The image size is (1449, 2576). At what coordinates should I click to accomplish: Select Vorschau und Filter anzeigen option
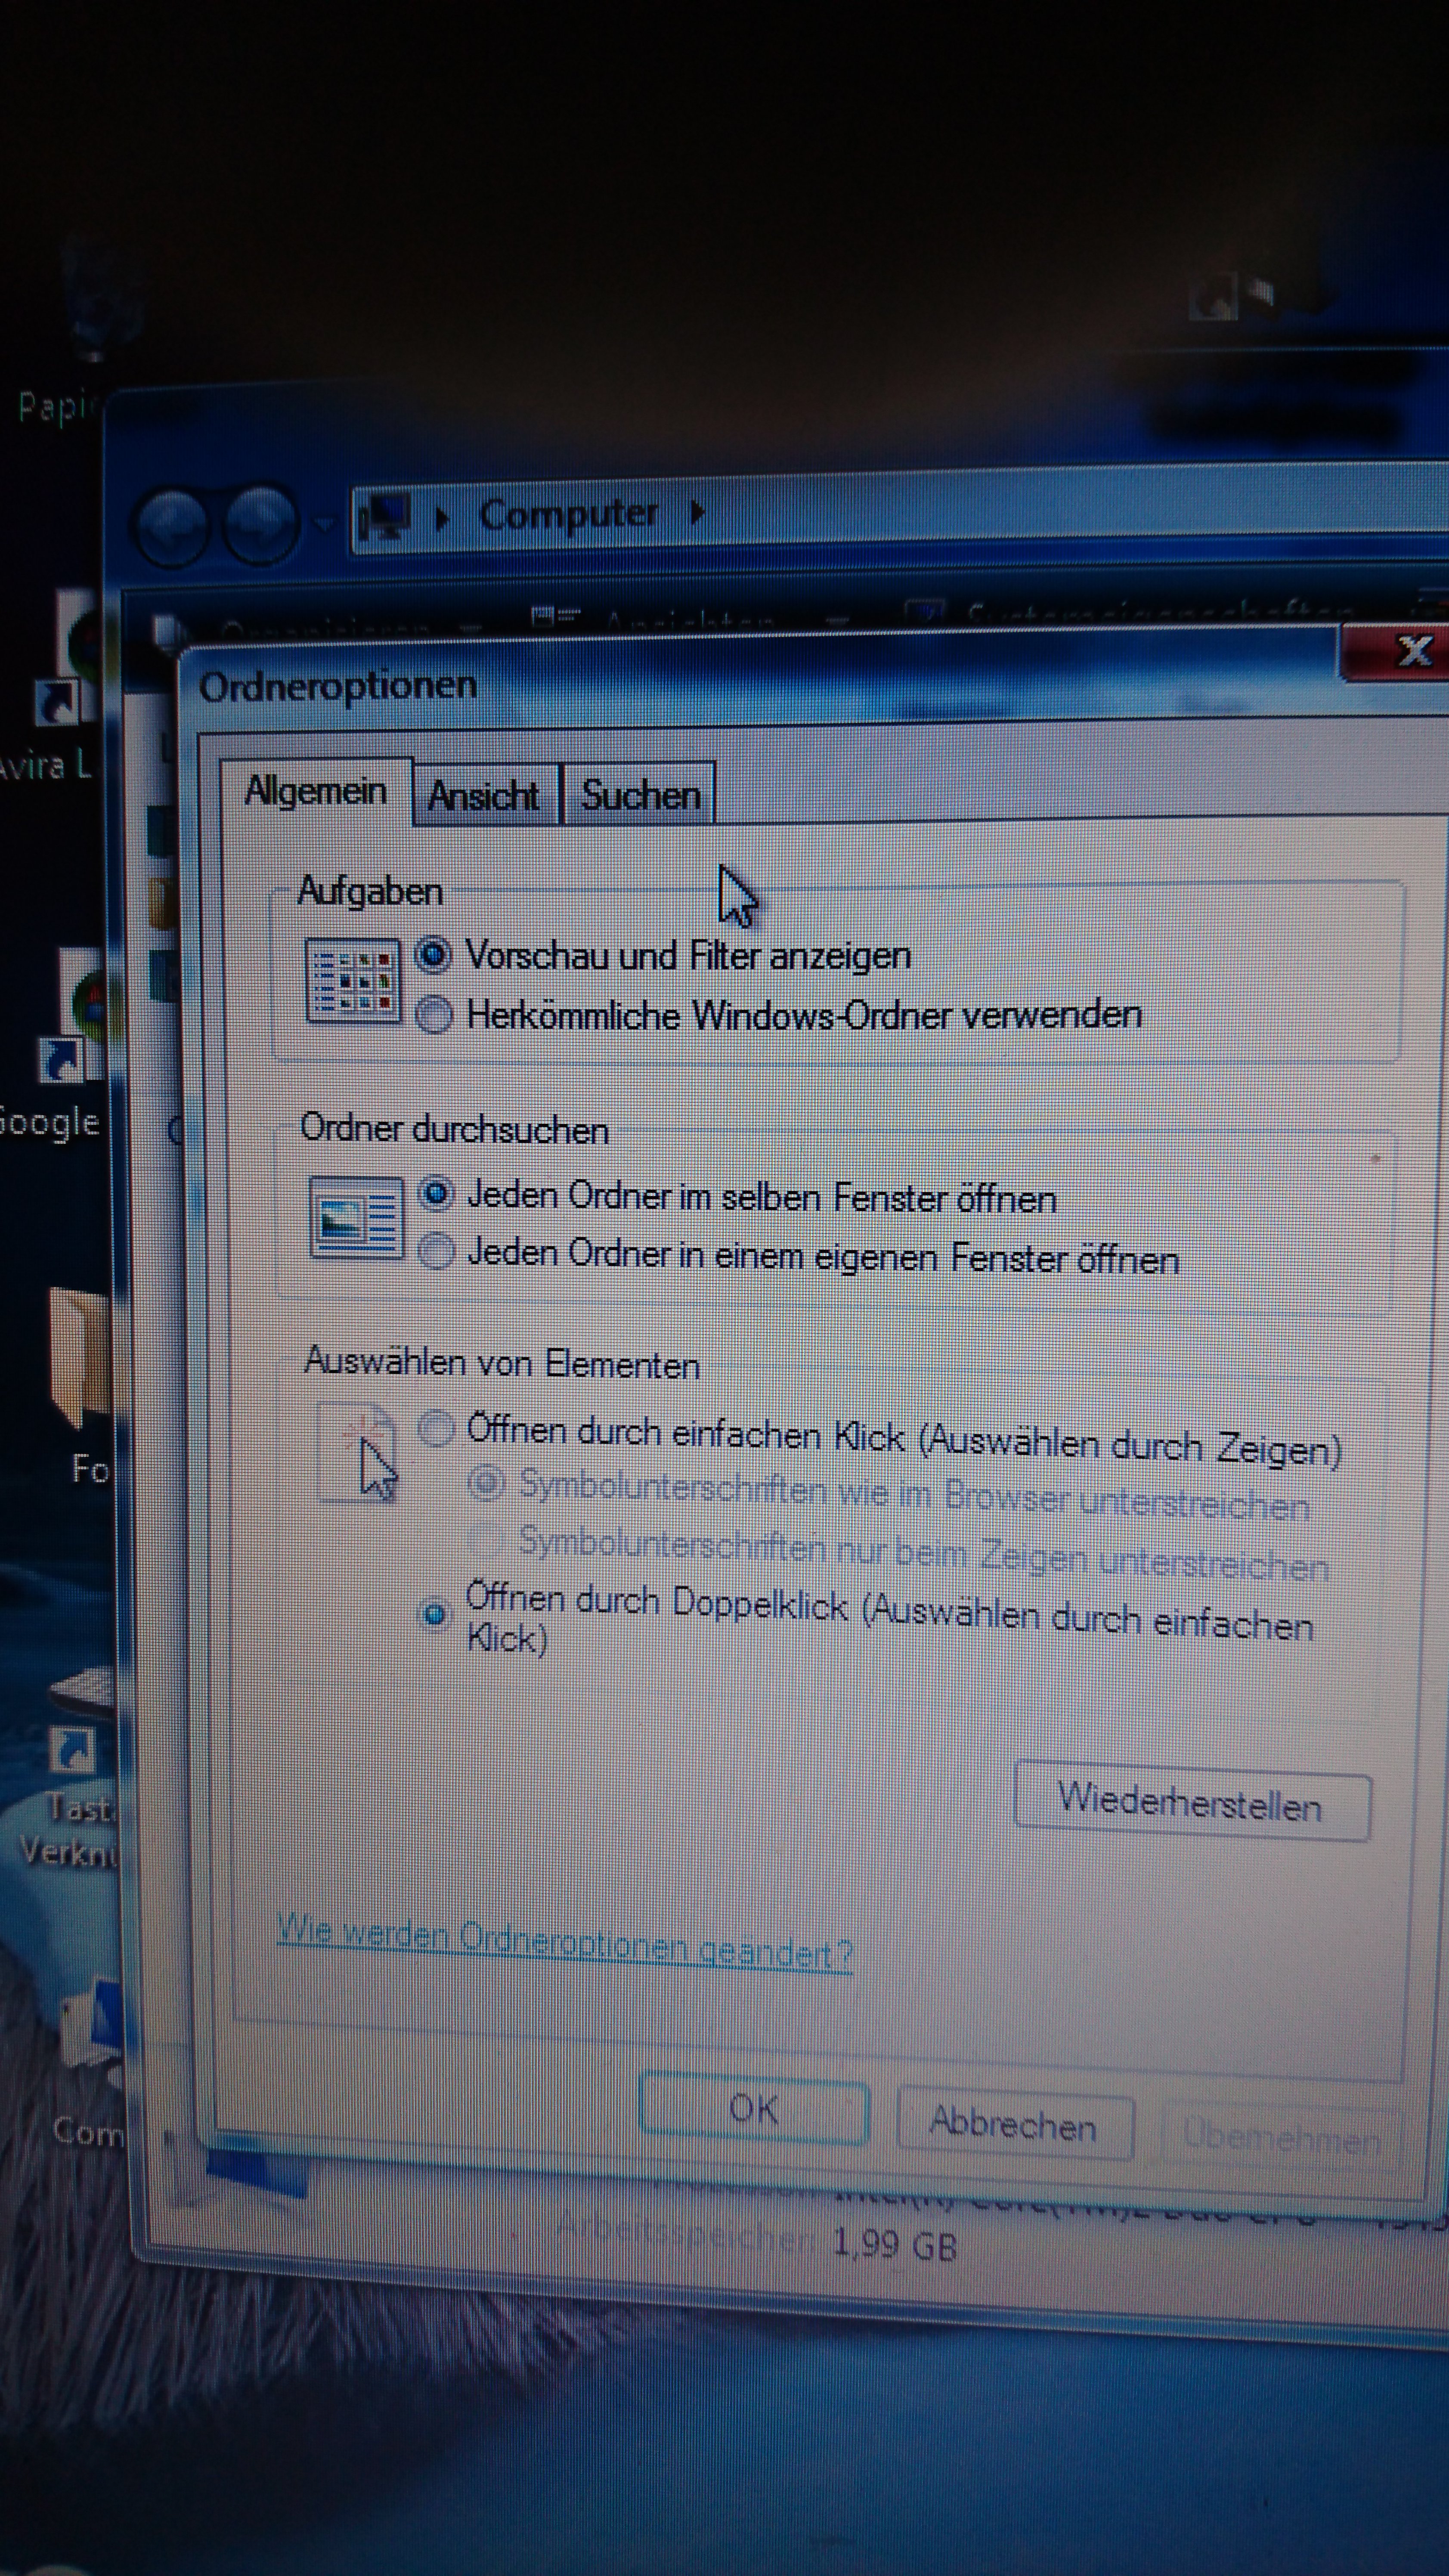(433, 955)
